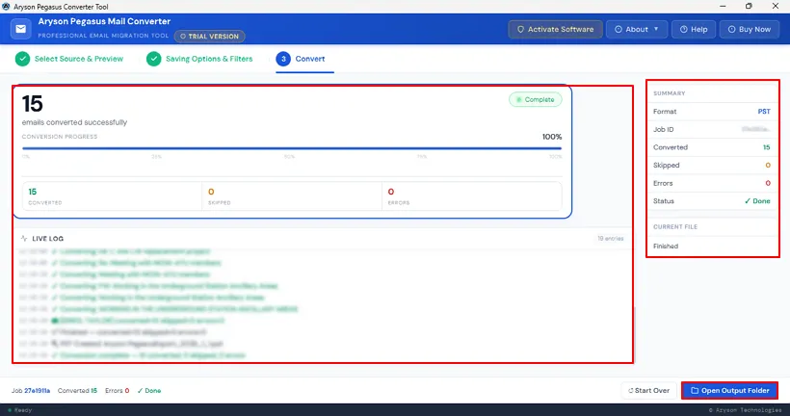Select the Convert step tab

[304, 60]
